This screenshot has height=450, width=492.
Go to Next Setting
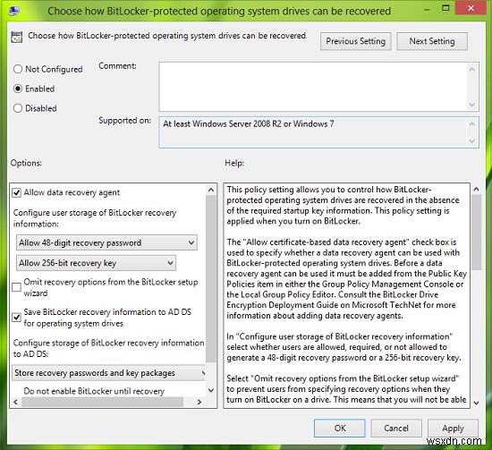(432, 41)
